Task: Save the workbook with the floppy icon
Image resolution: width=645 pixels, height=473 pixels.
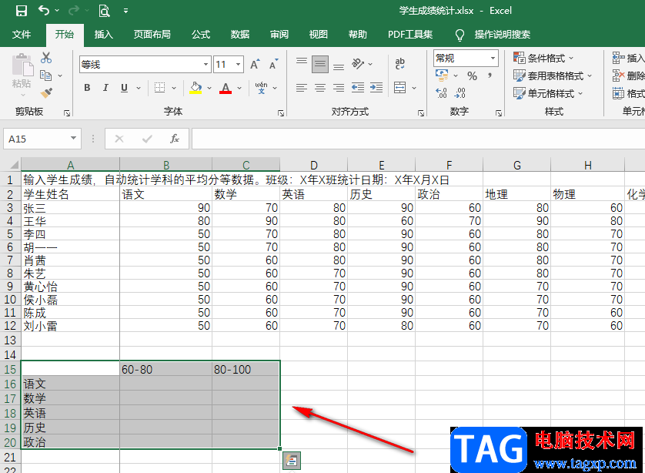Action: (x=22, y=11)
